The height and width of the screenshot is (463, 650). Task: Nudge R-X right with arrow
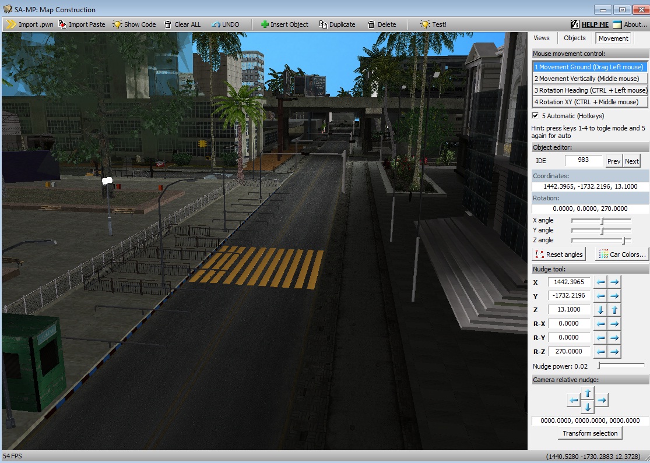614,324
